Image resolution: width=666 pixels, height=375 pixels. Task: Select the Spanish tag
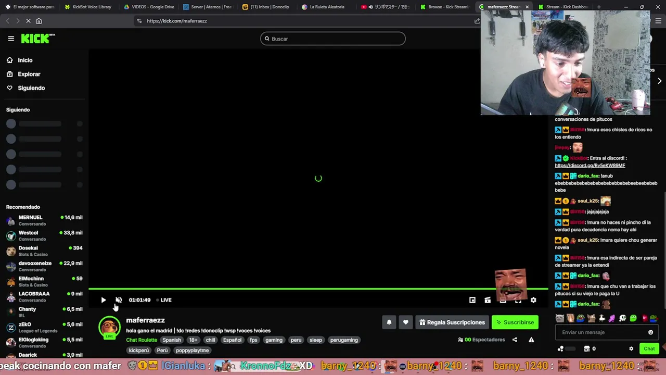coord(172,340)
